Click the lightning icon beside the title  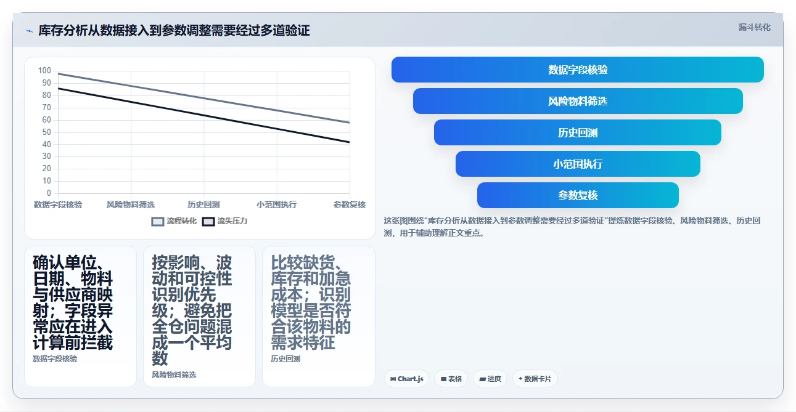click(x=29, y=31)
